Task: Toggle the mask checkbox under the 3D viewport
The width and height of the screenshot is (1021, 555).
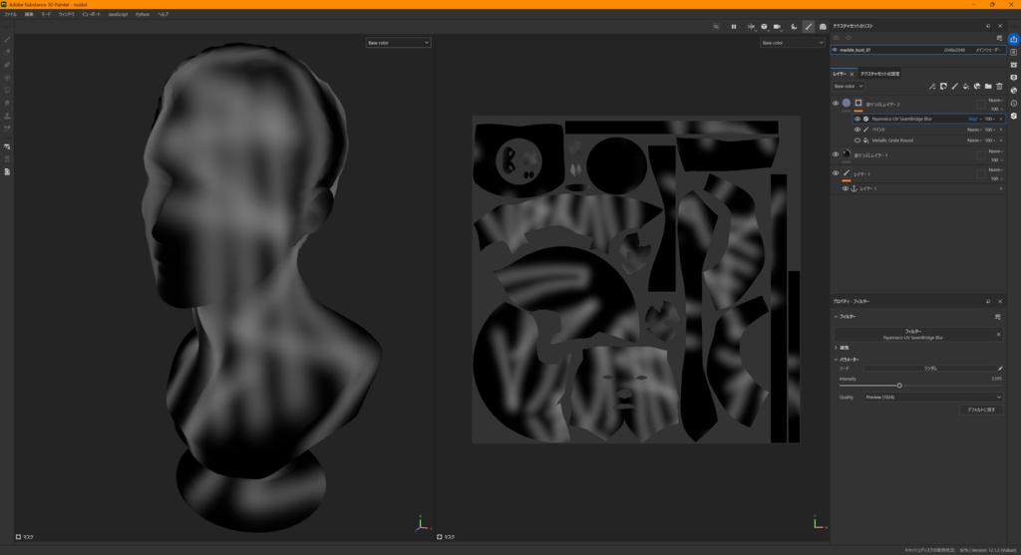Action: 18,537
